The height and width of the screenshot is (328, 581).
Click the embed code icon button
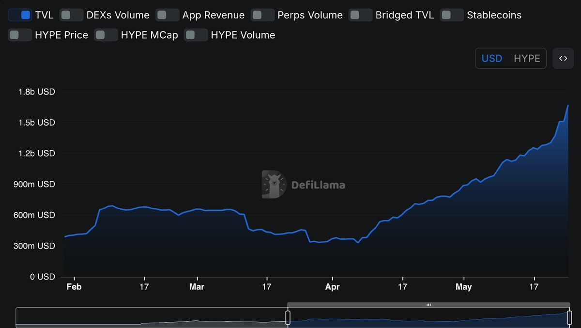(x=563, y=59)
